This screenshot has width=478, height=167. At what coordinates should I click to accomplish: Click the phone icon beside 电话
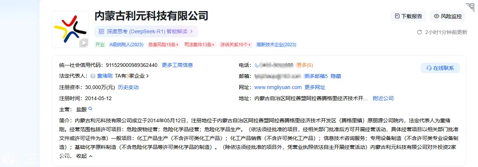(x=257, y=65)
